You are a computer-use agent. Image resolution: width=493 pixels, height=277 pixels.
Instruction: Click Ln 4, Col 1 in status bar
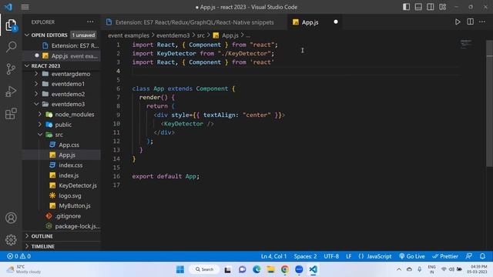[273, 256]
